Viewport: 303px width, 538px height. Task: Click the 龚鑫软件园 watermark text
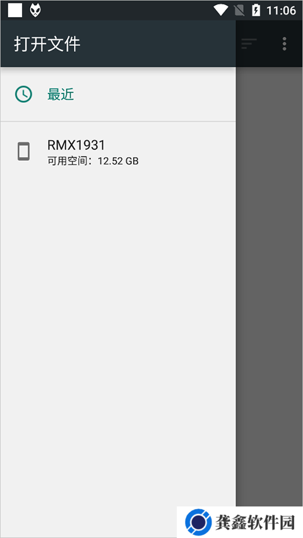tap(255, 522)
